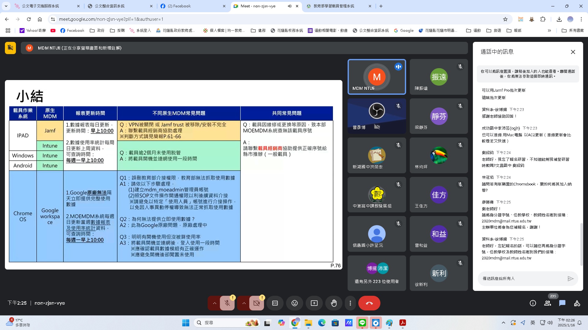This screenshot has height=330, width=588.
Task: Open the three-dot more options menu
Action: pyautogui.click(x=350, y=303)
